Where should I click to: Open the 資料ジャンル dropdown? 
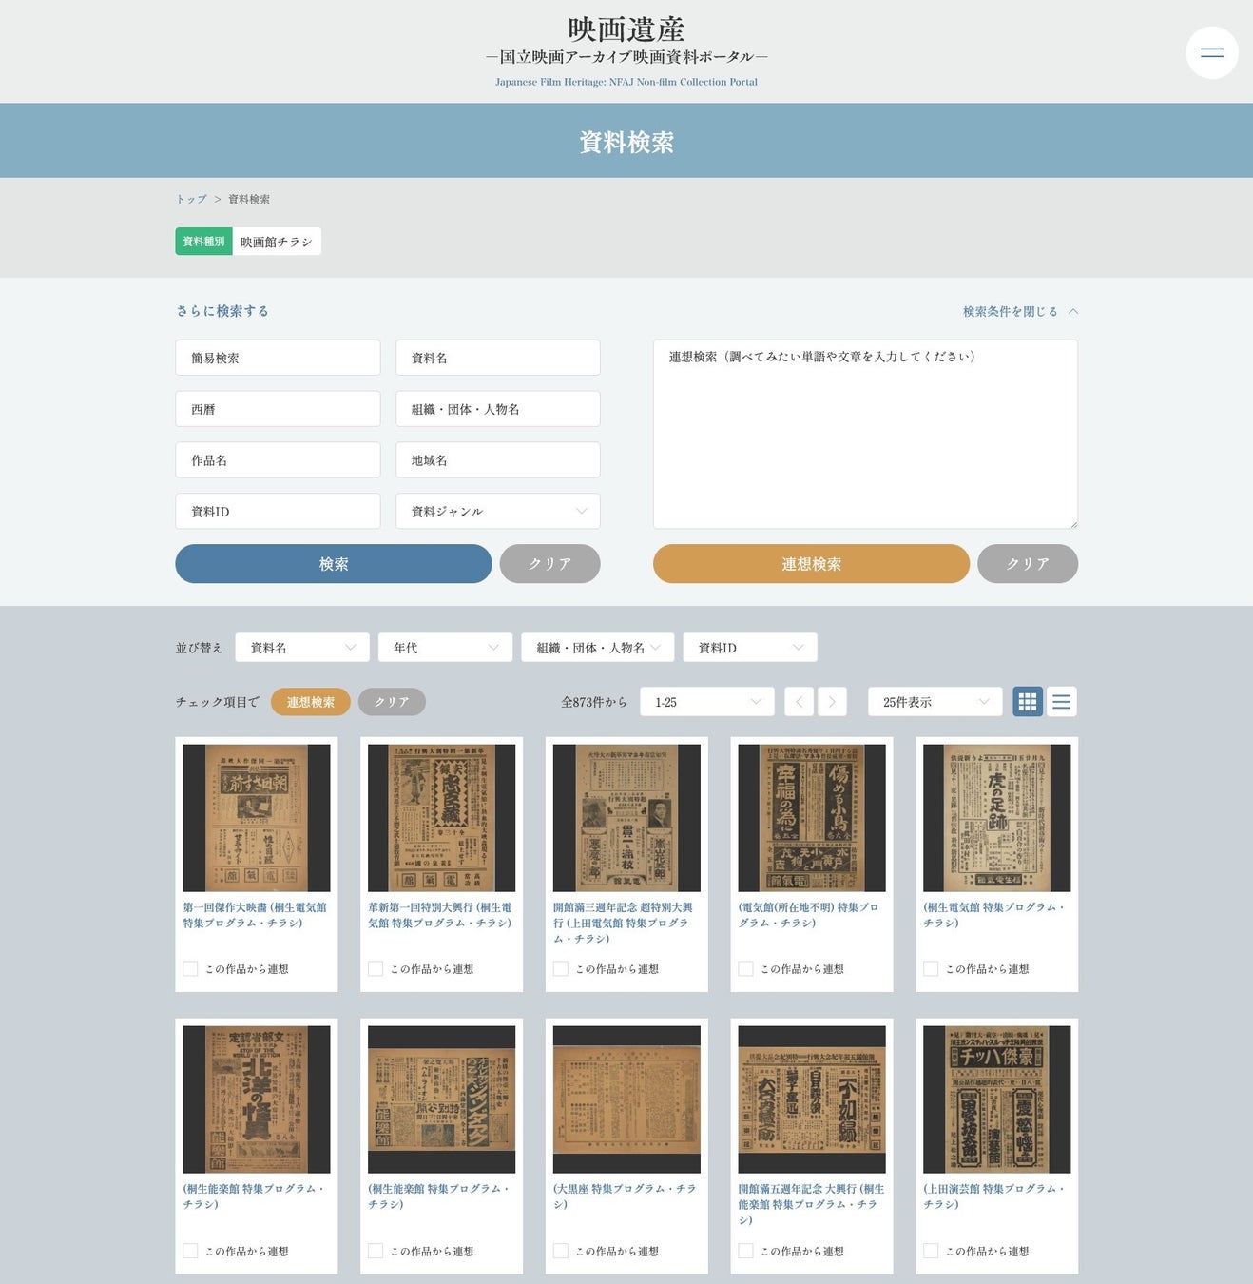[x=497, y=511]
